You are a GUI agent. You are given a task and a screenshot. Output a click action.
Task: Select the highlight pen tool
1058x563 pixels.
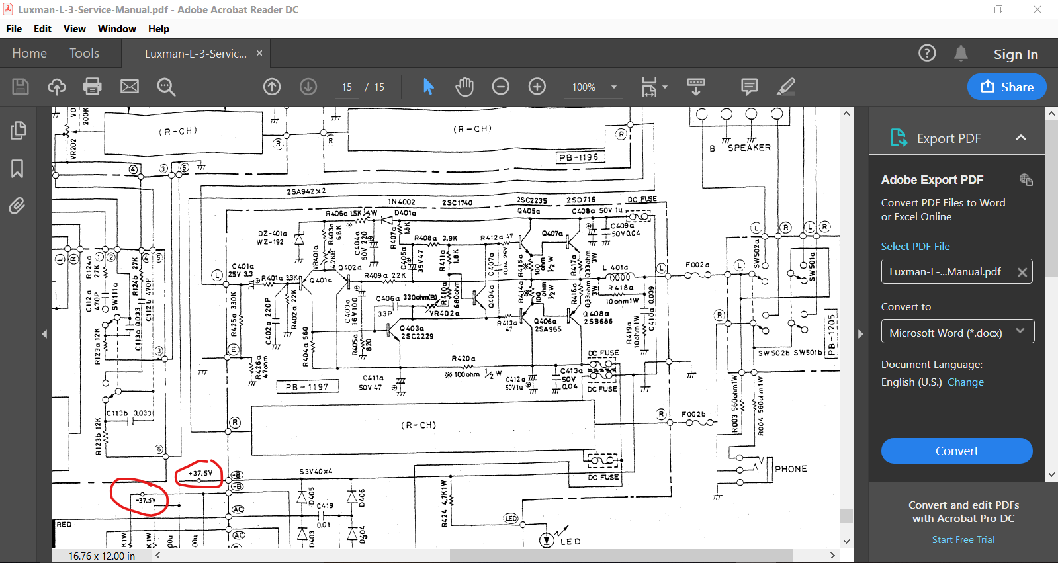pos(786,87)
